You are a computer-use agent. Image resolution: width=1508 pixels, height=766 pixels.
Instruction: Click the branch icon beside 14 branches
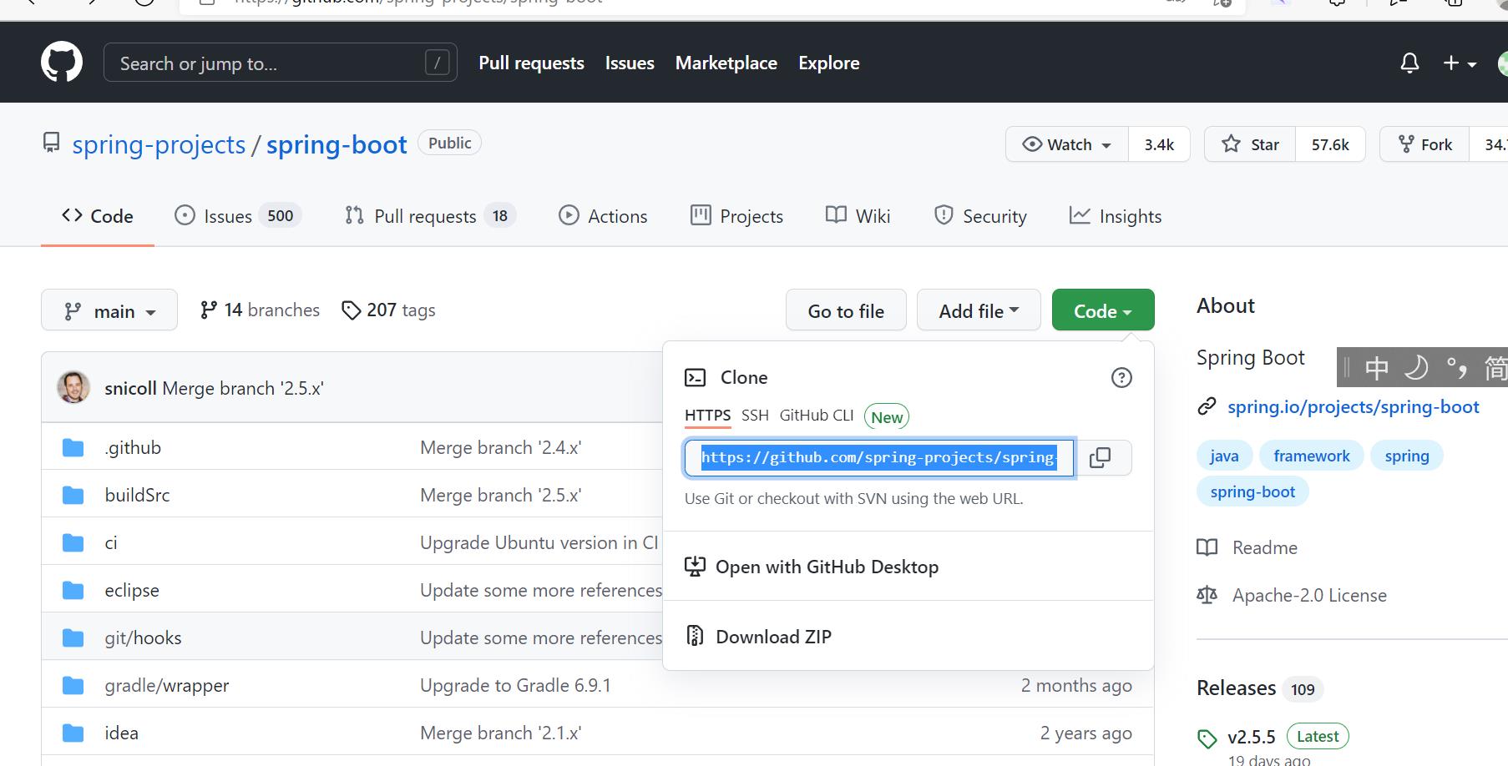tap(209, 310)
